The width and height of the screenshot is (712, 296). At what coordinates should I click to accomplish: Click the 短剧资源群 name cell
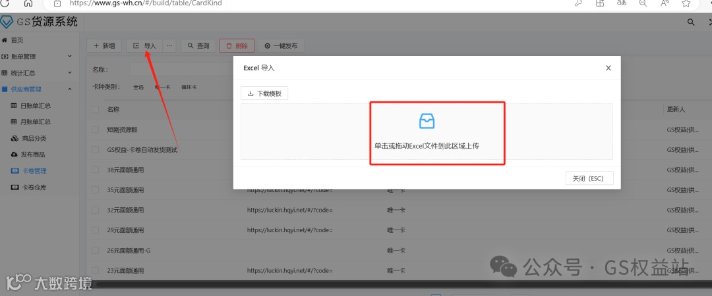[122, 130]
